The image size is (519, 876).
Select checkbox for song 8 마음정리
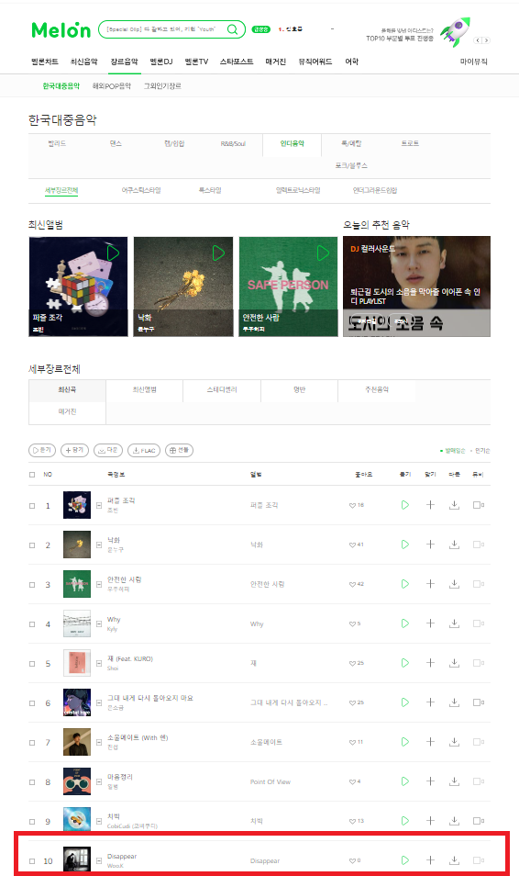click(x=32, y=782)
